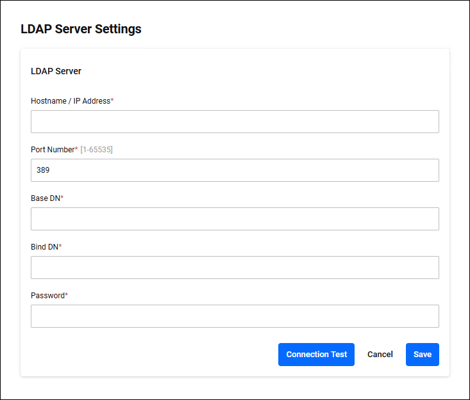
Task: Click the 'Base DN' label text
Action: (x=45, y=198)
